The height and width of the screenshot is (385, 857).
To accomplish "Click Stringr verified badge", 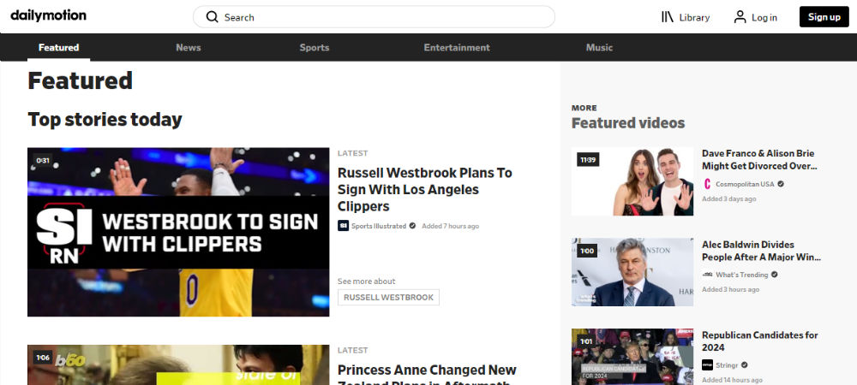I will (x=745, y=365).
